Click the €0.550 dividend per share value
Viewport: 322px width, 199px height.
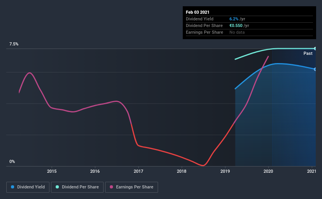click(236, 25)
